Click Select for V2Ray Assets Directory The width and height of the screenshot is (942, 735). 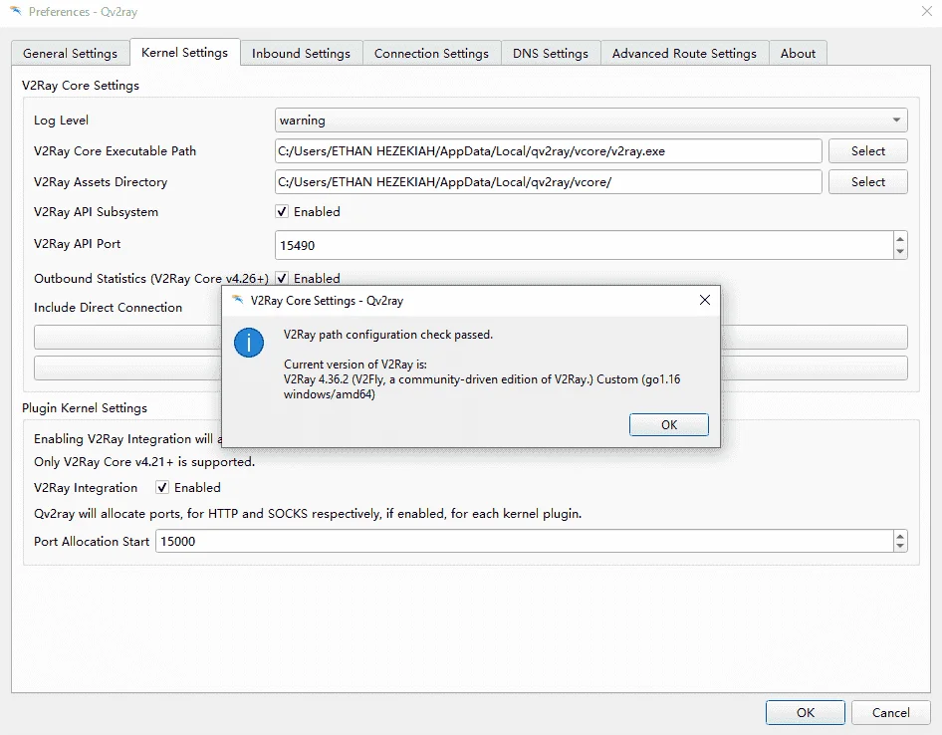[867, 182]
